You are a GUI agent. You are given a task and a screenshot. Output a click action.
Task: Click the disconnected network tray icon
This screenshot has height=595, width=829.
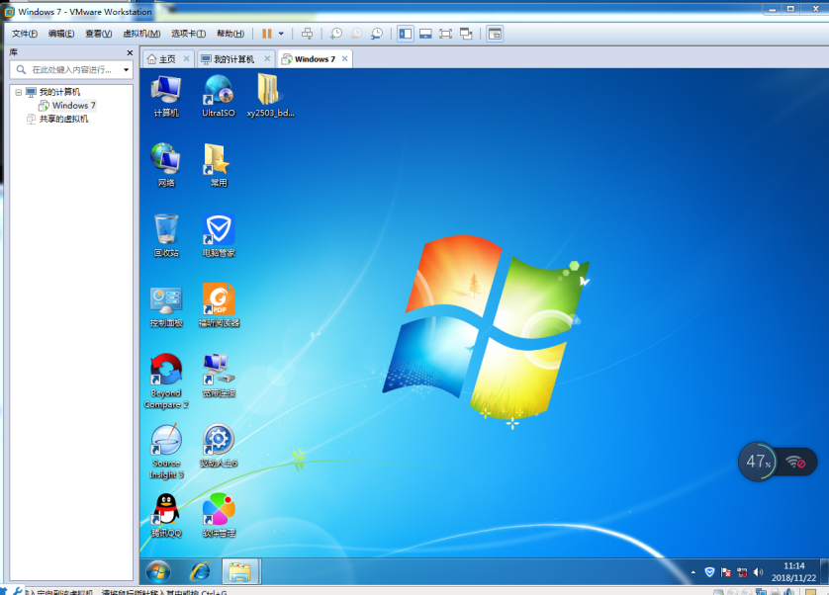click(742, 572)
